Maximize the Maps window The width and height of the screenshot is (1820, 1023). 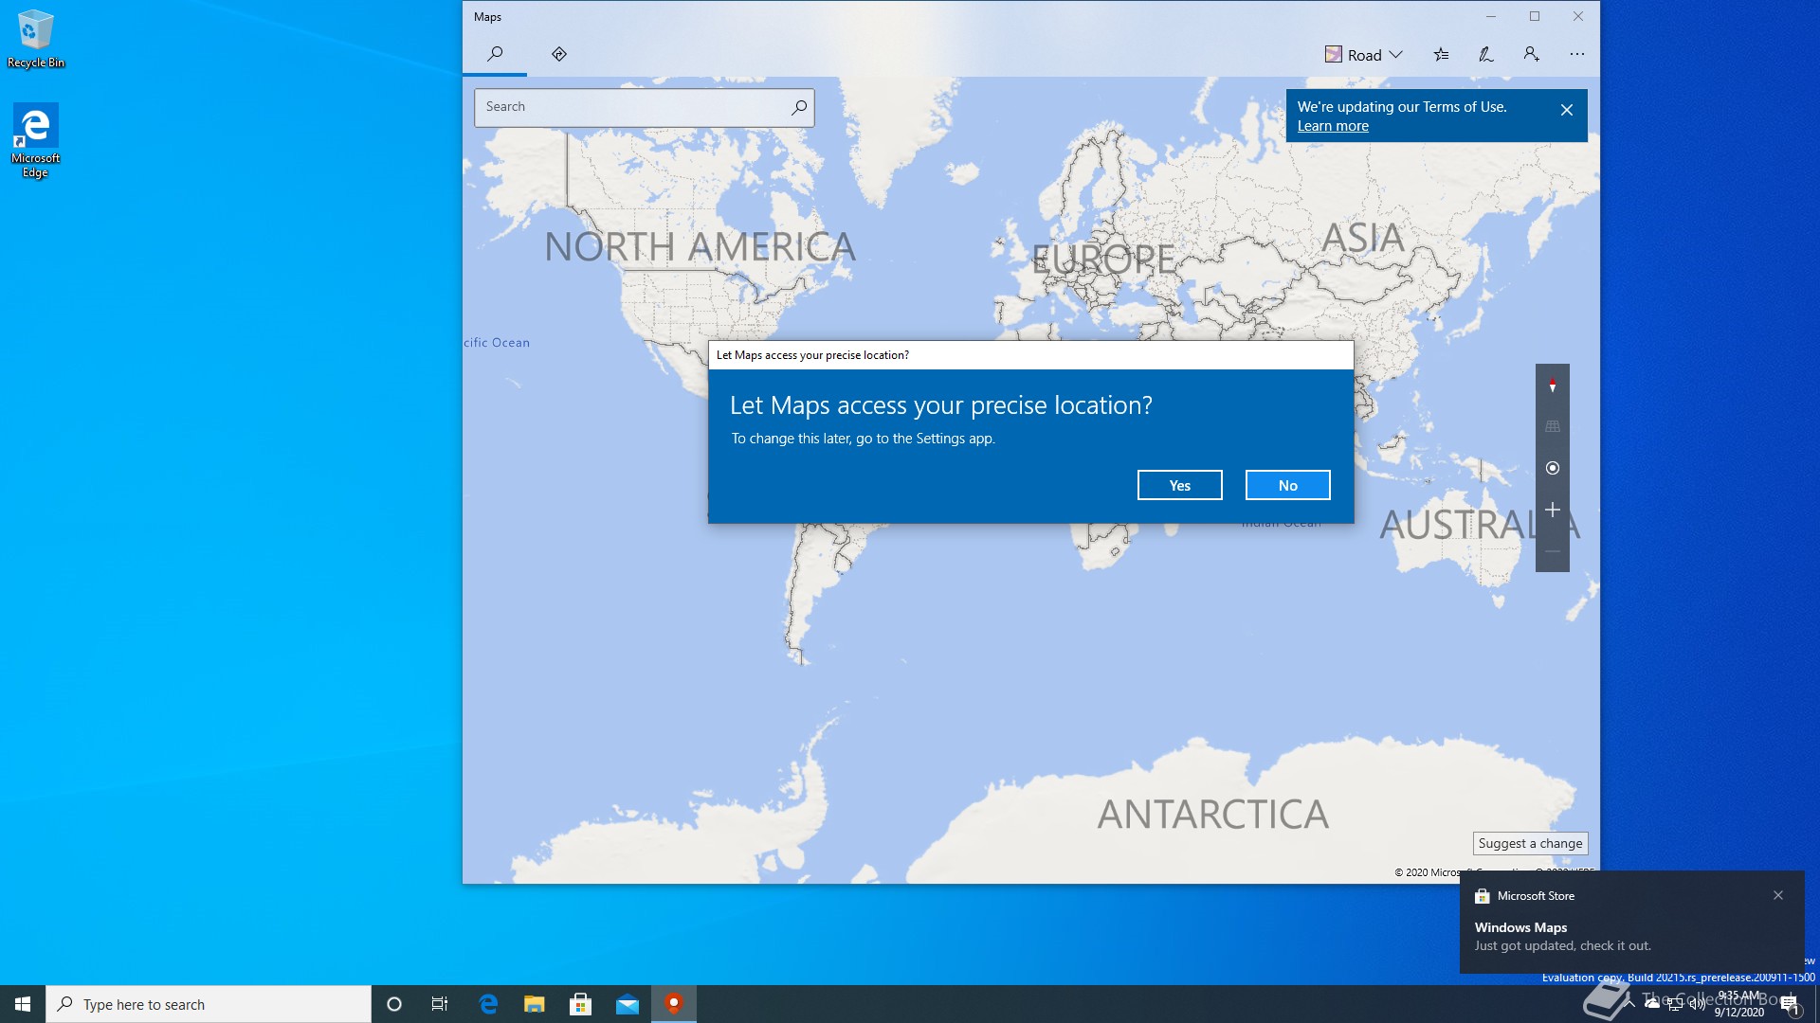[x=1535, y=16]
